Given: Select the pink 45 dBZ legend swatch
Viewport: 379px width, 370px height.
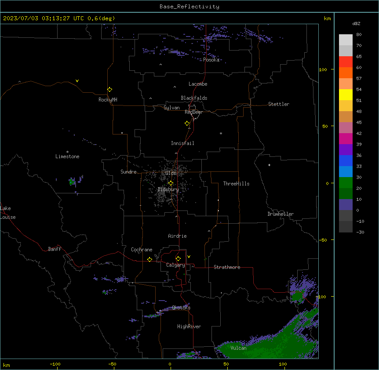Looking at the screenshot, I should (346, 128).
